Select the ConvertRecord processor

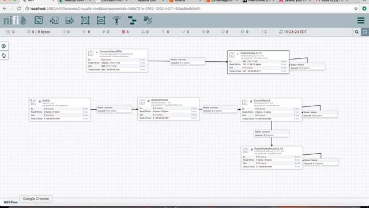pos(271,110)
